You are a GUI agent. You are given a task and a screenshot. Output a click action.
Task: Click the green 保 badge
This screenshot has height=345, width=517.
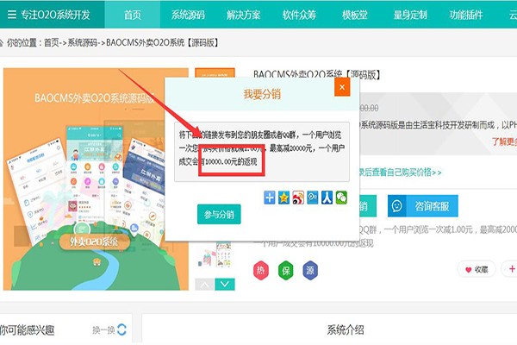coord(285,270)
